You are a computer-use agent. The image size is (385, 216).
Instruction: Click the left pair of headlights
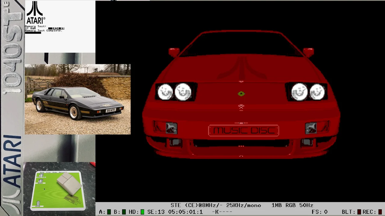coord(175,91)
